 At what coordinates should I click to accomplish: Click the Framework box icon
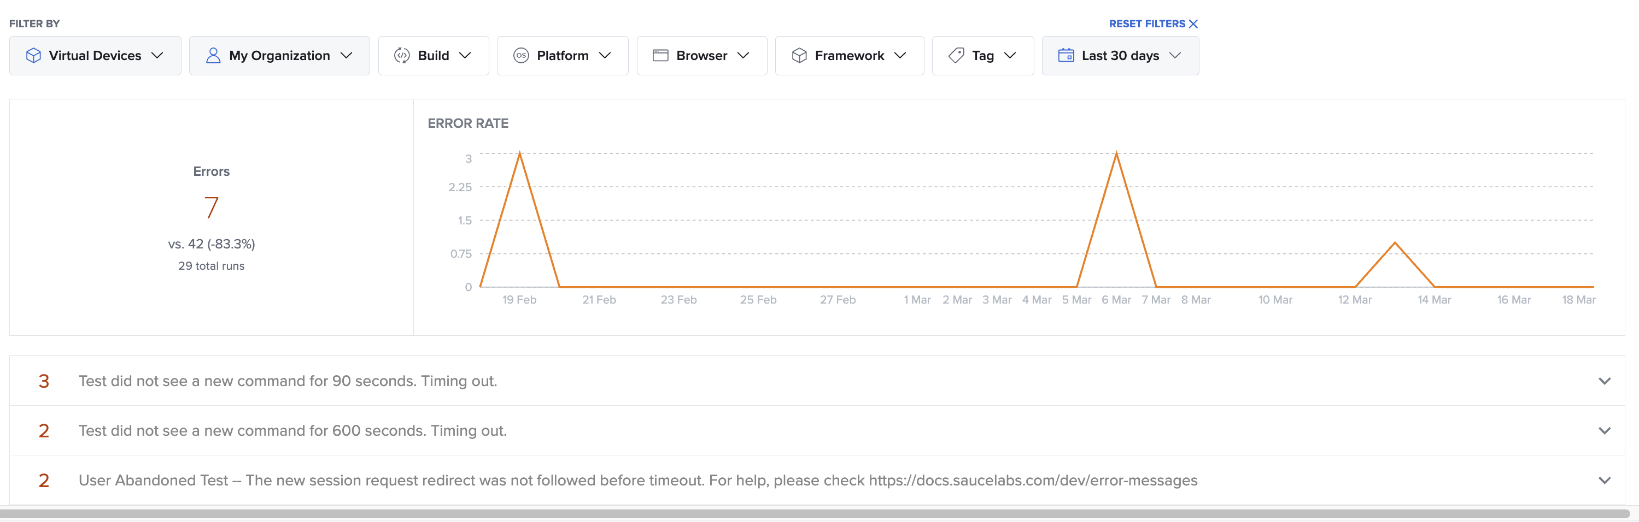click(x=799, y=56)
